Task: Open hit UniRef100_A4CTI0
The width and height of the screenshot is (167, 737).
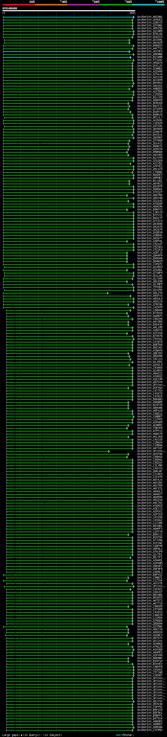Action: 150,49
